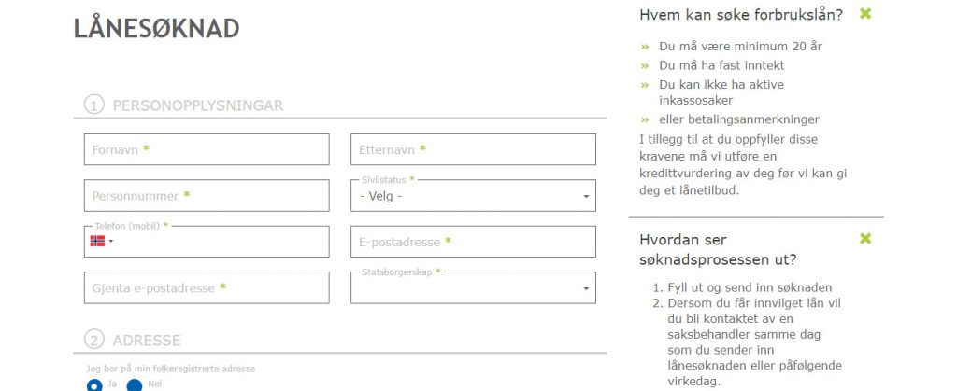Click the Norwegian flag country selector
The width and height of the screenshot is (957, 391).
click(97, 241)
